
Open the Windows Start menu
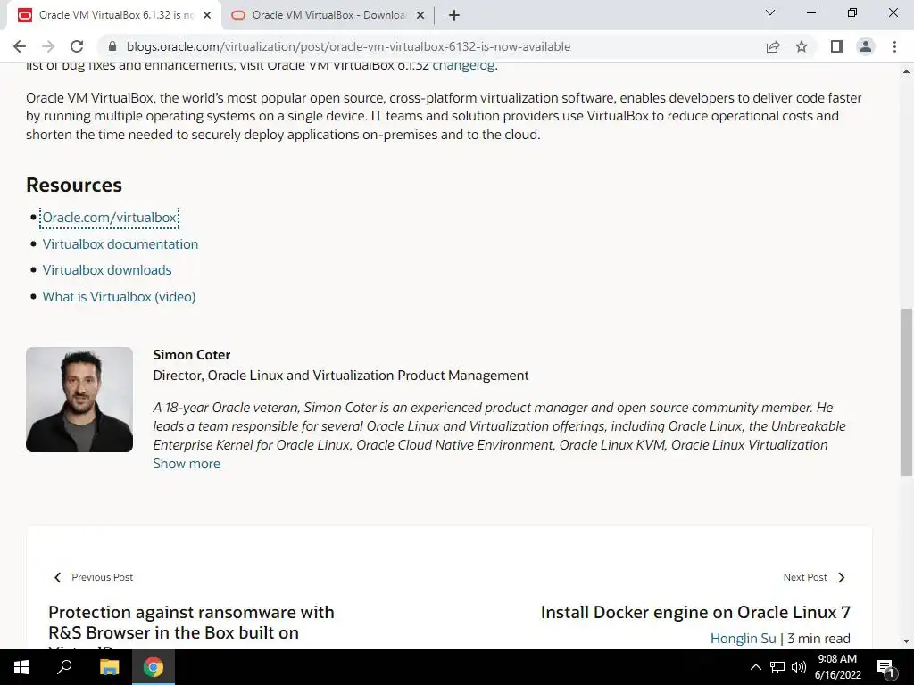pos(21,667)
